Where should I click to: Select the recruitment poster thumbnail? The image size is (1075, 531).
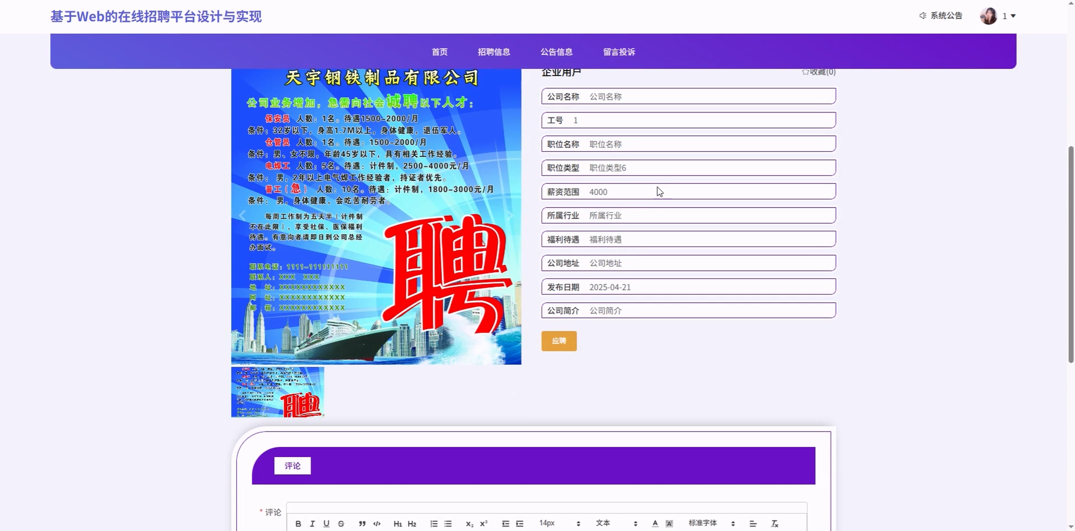[277, 391]
